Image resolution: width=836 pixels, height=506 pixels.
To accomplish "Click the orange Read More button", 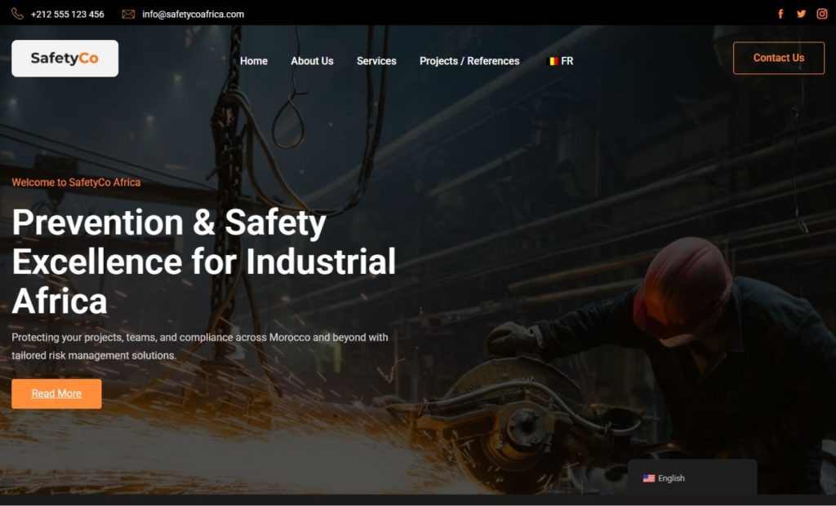I will pyautogui.click(x=56, y=394).
